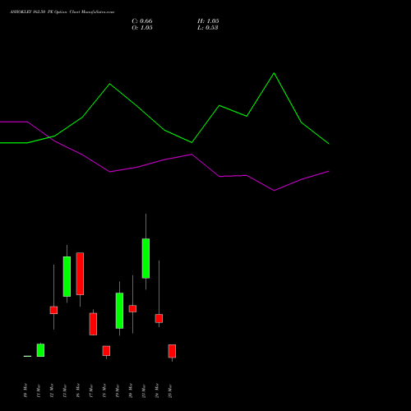
Task: Click the close value 'C: 0.66'
Action: click(142, 21)
